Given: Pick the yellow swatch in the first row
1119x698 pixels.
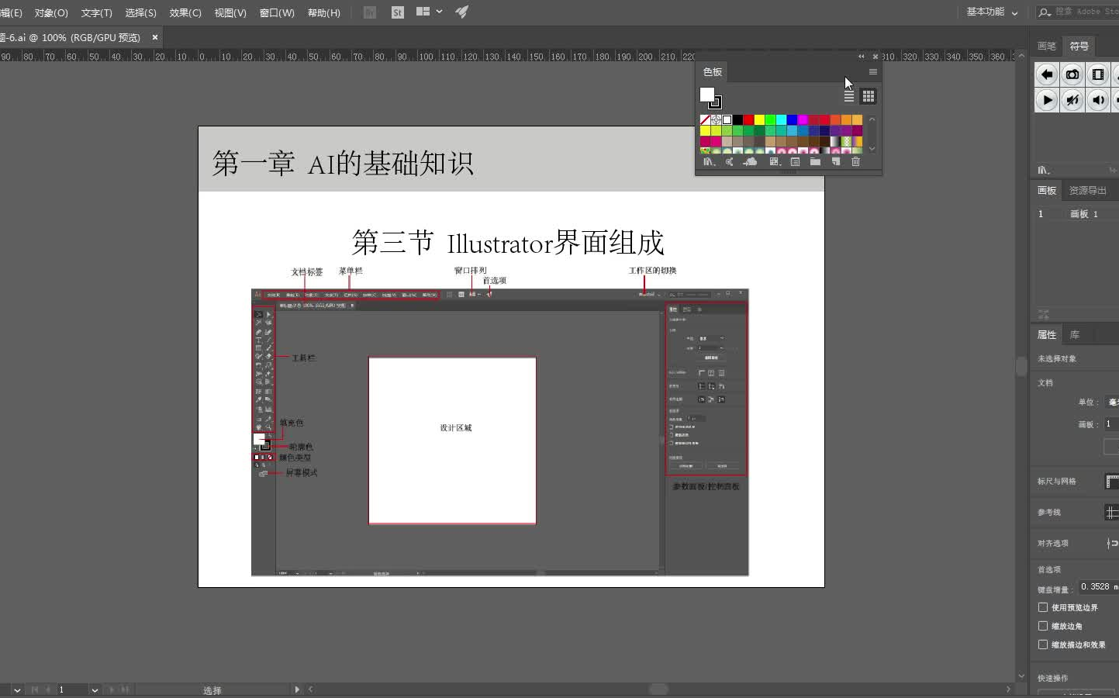Looking at the screenshot, I should pos(759,119).
